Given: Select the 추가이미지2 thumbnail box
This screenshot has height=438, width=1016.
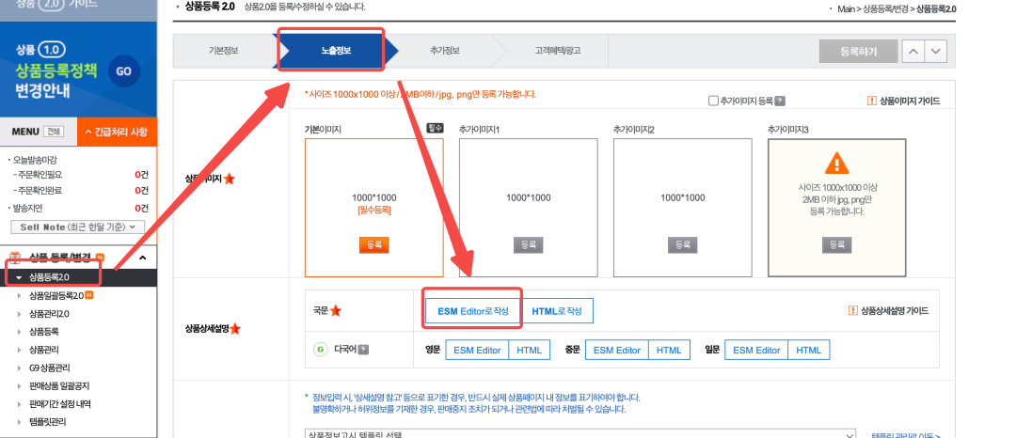Looking at the screenshot, I should (x=682, y=208).
